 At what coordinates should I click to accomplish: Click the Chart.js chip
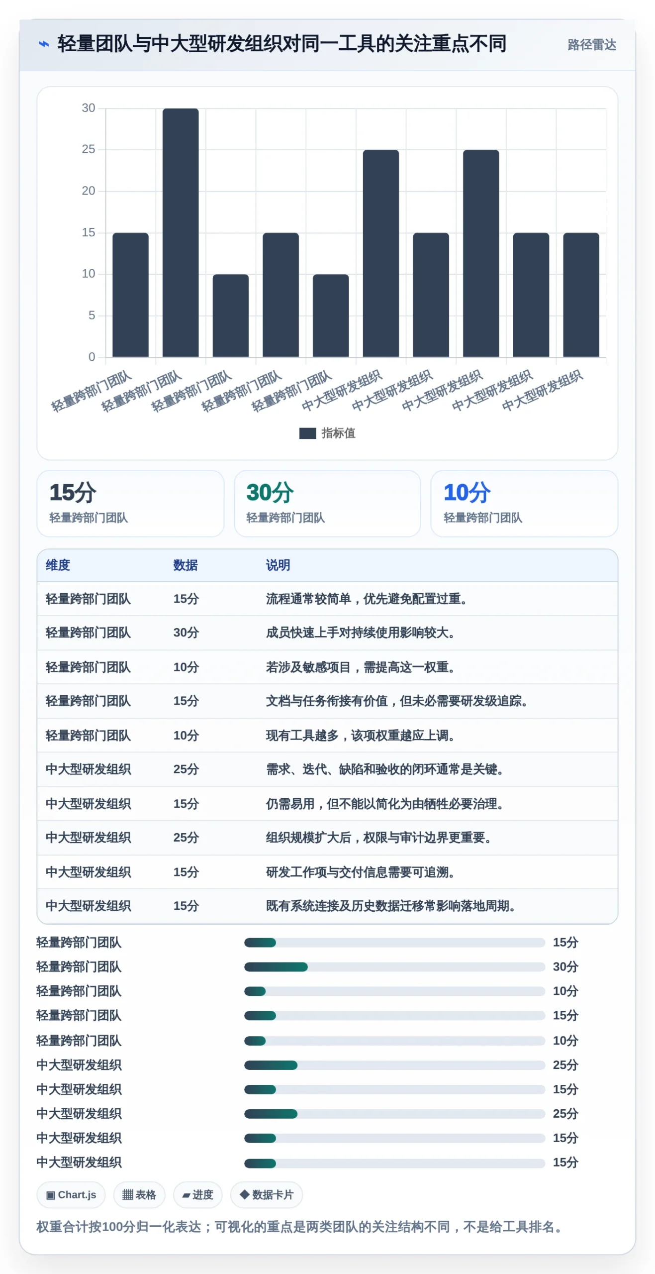tap(71, 1194)
